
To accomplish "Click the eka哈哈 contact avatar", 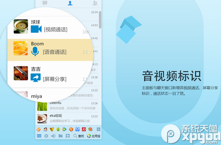I will pyautogui.click(x=42, y=119).
